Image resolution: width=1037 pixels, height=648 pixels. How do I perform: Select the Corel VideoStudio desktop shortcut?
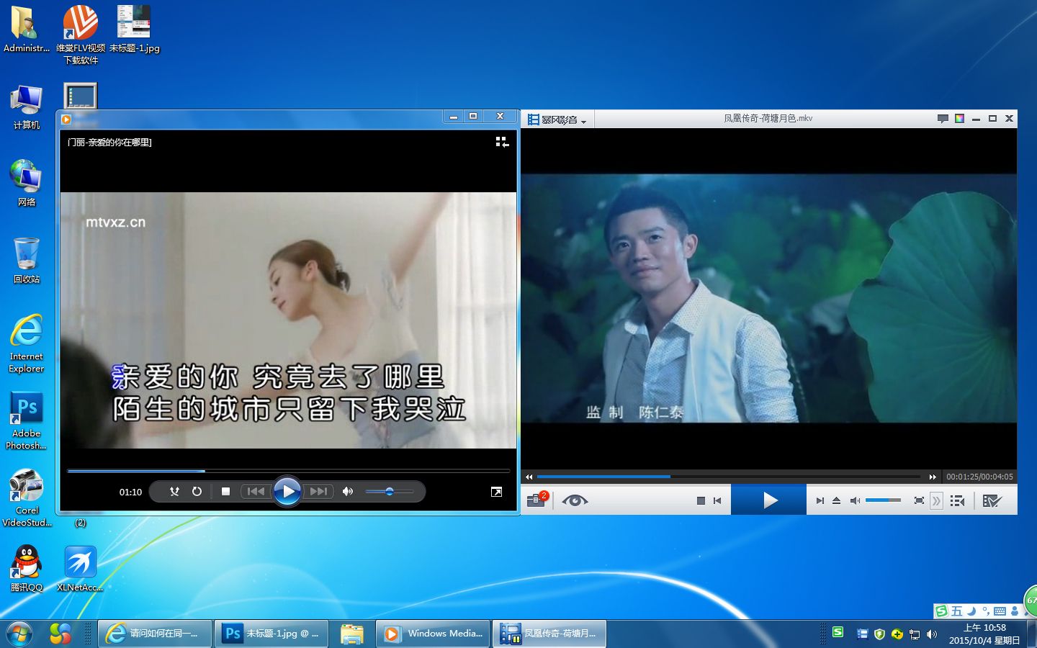pyautogui.click(x=27, y=498)
